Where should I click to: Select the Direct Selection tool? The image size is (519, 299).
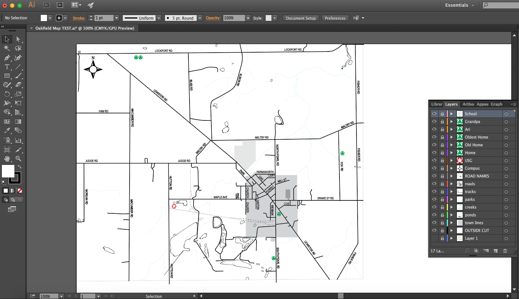pyautogui.click(x=18, y=39)
